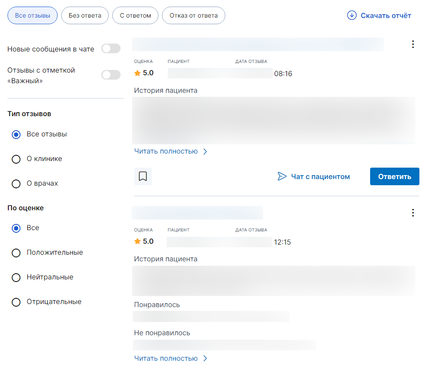426x370 pixels.
Task: Click the bookmark icon under first review
Action: point(143,176)
